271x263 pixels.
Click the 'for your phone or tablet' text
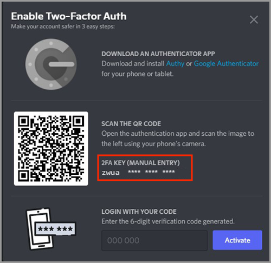(x=138, y=74)
